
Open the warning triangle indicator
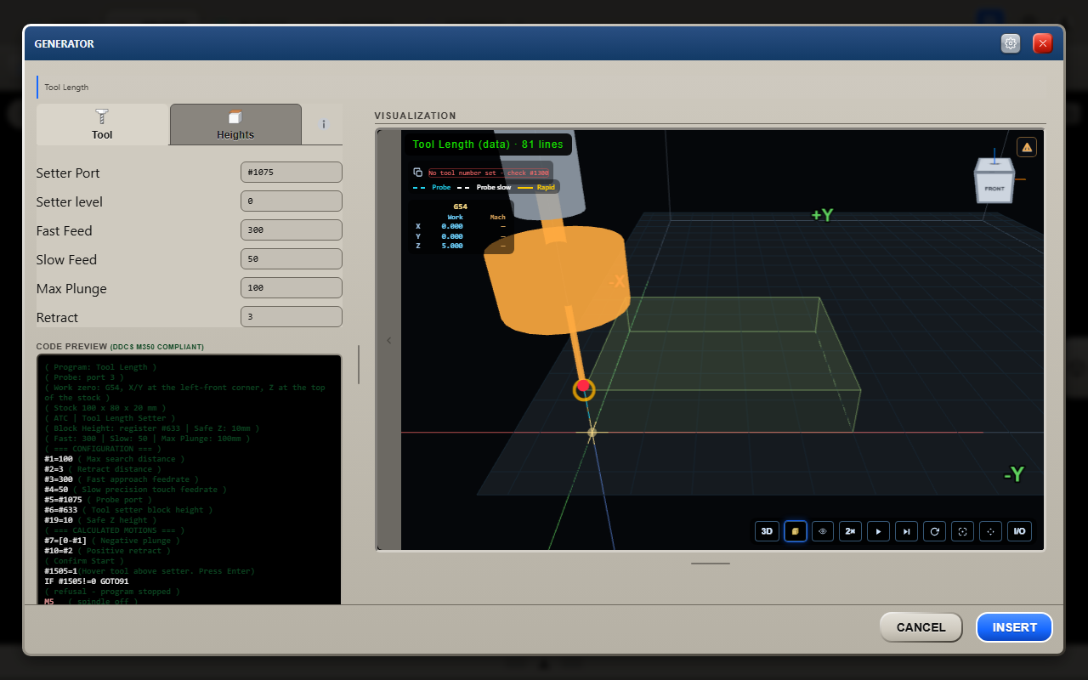click(1027, 147)
